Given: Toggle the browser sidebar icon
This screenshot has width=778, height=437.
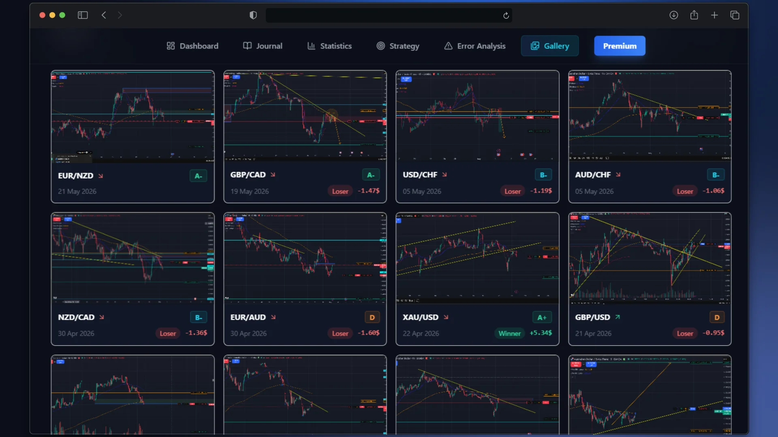Looking at the screenshot, I should point(83,15).
